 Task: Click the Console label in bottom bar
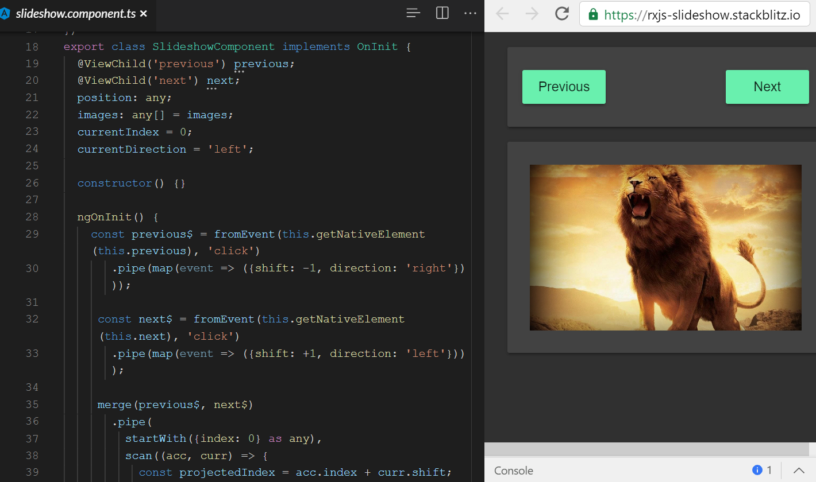(513, 471)
